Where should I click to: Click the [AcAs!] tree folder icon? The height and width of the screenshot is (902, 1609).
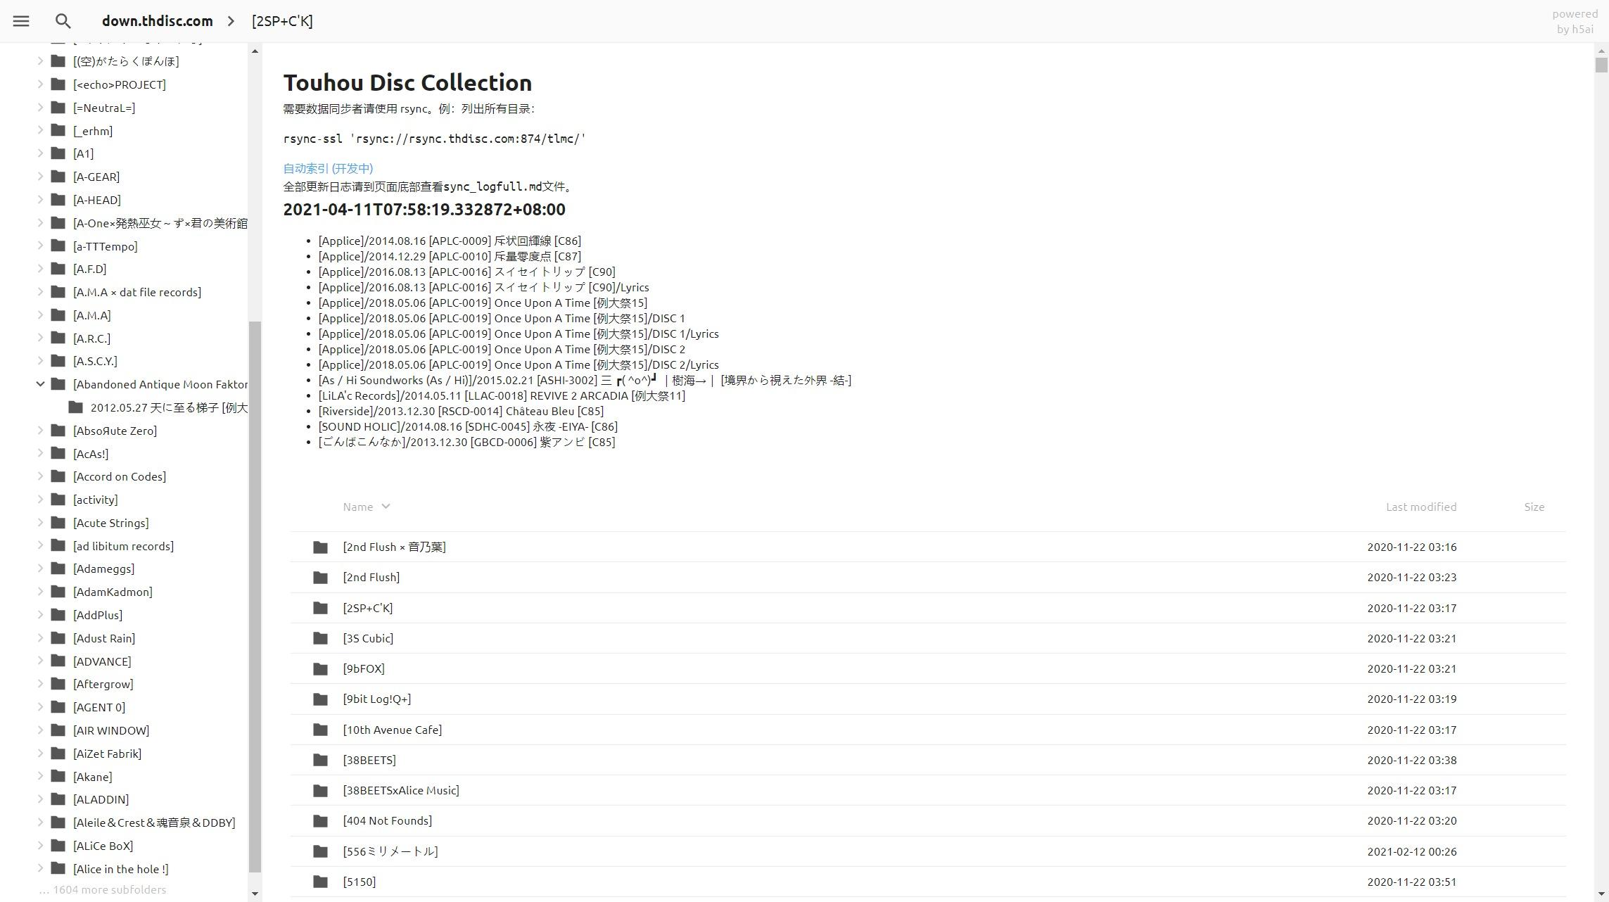[58, 454]
